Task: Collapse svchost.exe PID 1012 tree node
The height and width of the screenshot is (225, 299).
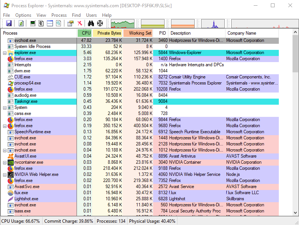Action: [x=5, y=150]
